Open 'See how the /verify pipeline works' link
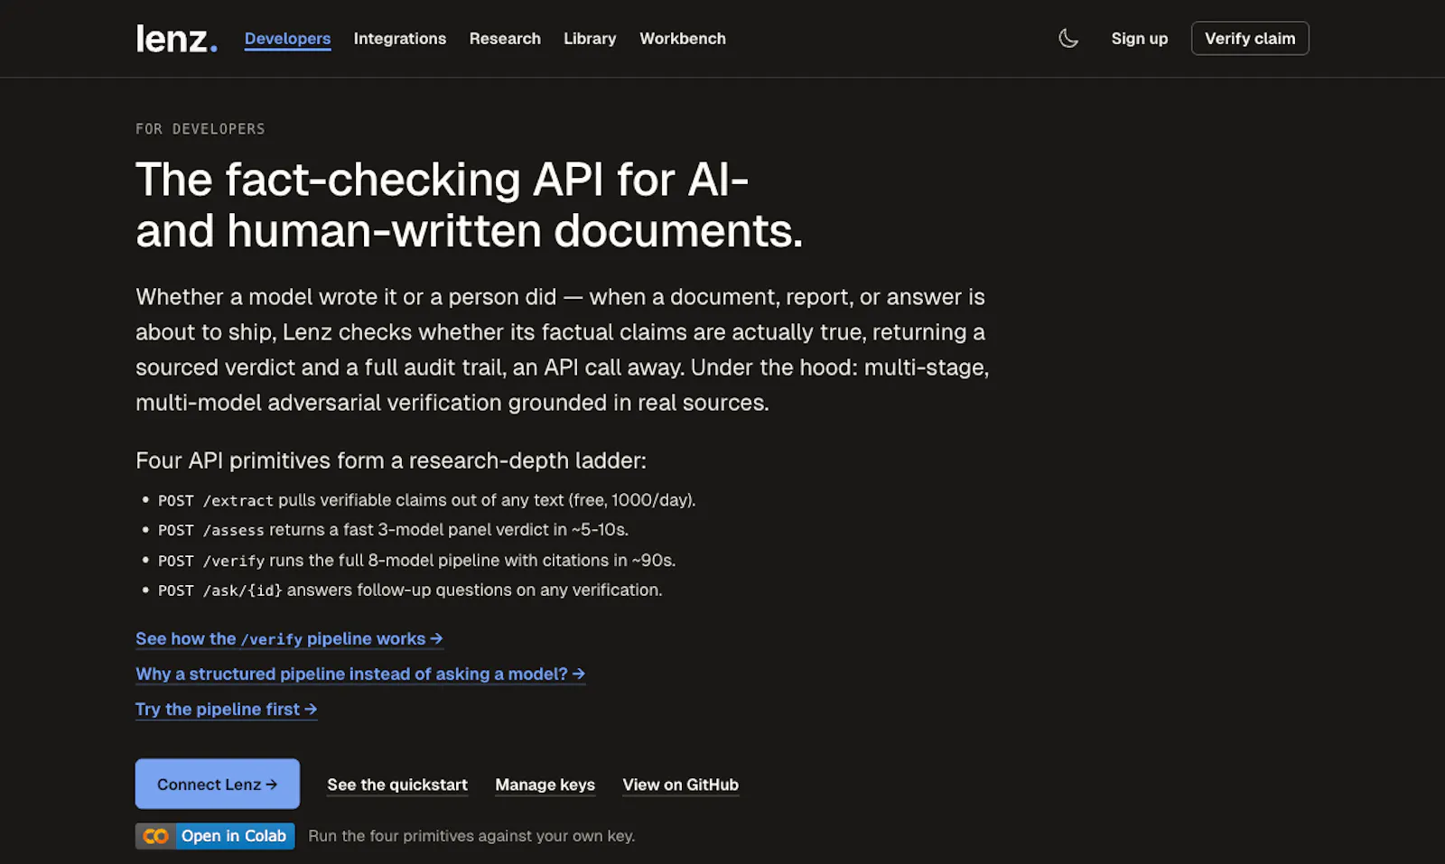The width and height of the screenshot is (1445, 864). pos(289,638)
